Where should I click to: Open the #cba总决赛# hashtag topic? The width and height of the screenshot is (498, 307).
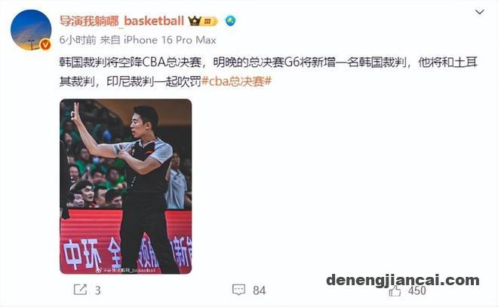tap(237, 81)
